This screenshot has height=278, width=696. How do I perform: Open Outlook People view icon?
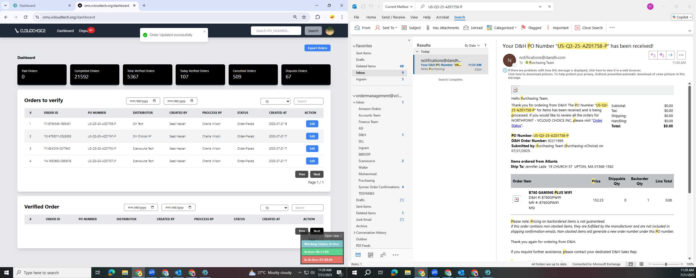click(x=383, y=255)
